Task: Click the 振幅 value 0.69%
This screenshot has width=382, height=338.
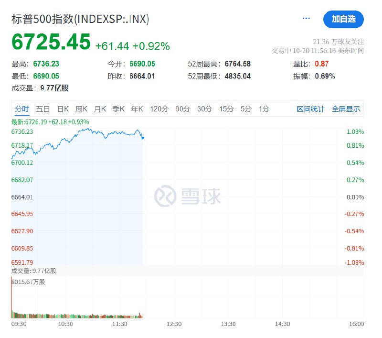Action: 325,76
